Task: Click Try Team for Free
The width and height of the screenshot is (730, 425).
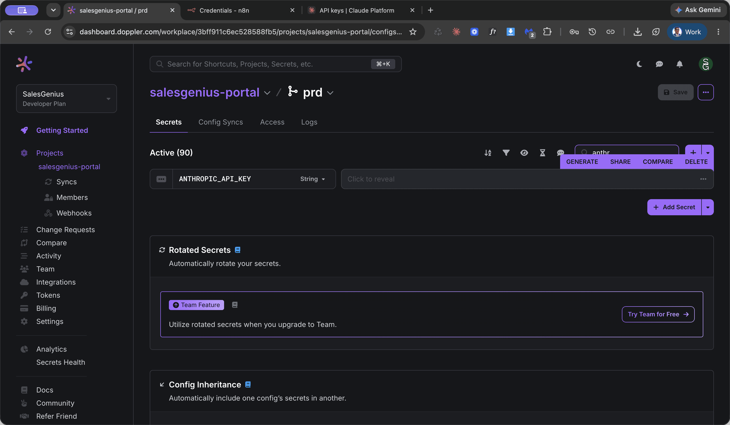Action: 658,314
